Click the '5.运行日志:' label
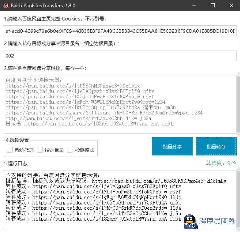The height and width of the screenshot is (232, 240). (16, 163)
